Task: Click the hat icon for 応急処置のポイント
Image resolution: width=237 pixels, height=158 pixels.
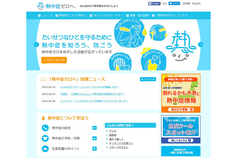Action: coord(45,149)
